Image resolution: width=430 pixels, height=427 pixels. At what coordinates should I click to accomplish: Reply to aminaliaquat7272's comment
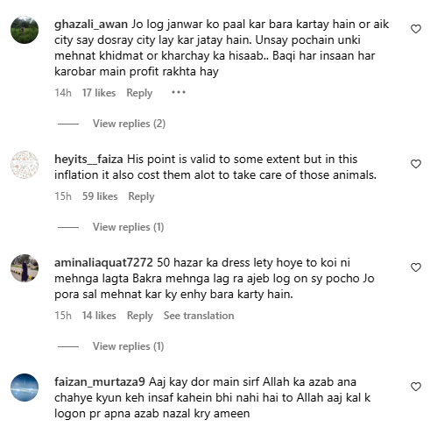click(x=140, y=316)
